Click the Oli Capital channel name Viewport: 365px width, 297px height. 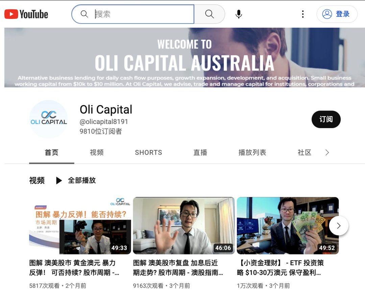pyautogui.click(x=106, y=109)
